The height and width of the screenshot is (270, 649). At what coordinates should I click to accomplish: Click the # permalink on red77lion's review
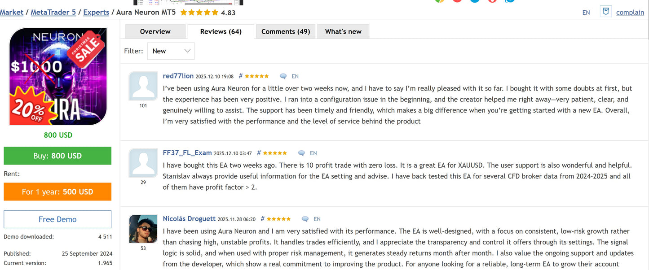click(241, 76)
